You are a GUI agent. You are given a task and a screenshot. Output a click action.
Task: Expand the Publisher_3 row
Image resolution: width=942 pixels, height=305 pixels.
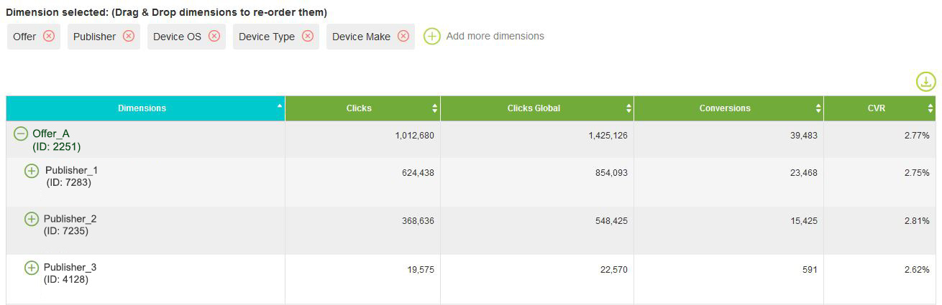point(32,268)
